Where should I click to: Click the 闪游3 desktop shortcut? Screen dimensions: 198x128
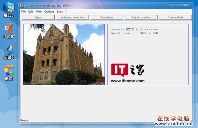tap(9, 52)
